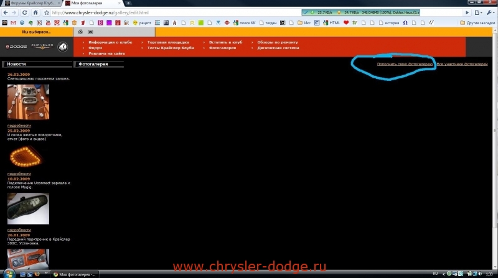Viewport: 498px width, 278px height.
Task: Click the Windows Start orb
Action: point(9,274)
